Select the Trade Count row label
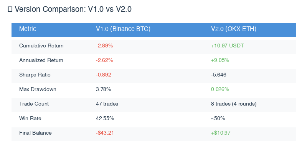Screen dimensions: 307x153 [x=34, y=104]
